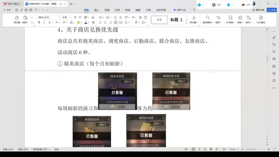Viewport: 279px width, 157px height.
Task: Select the 标题 1 heading style
Action: click(x=176, y=20)
